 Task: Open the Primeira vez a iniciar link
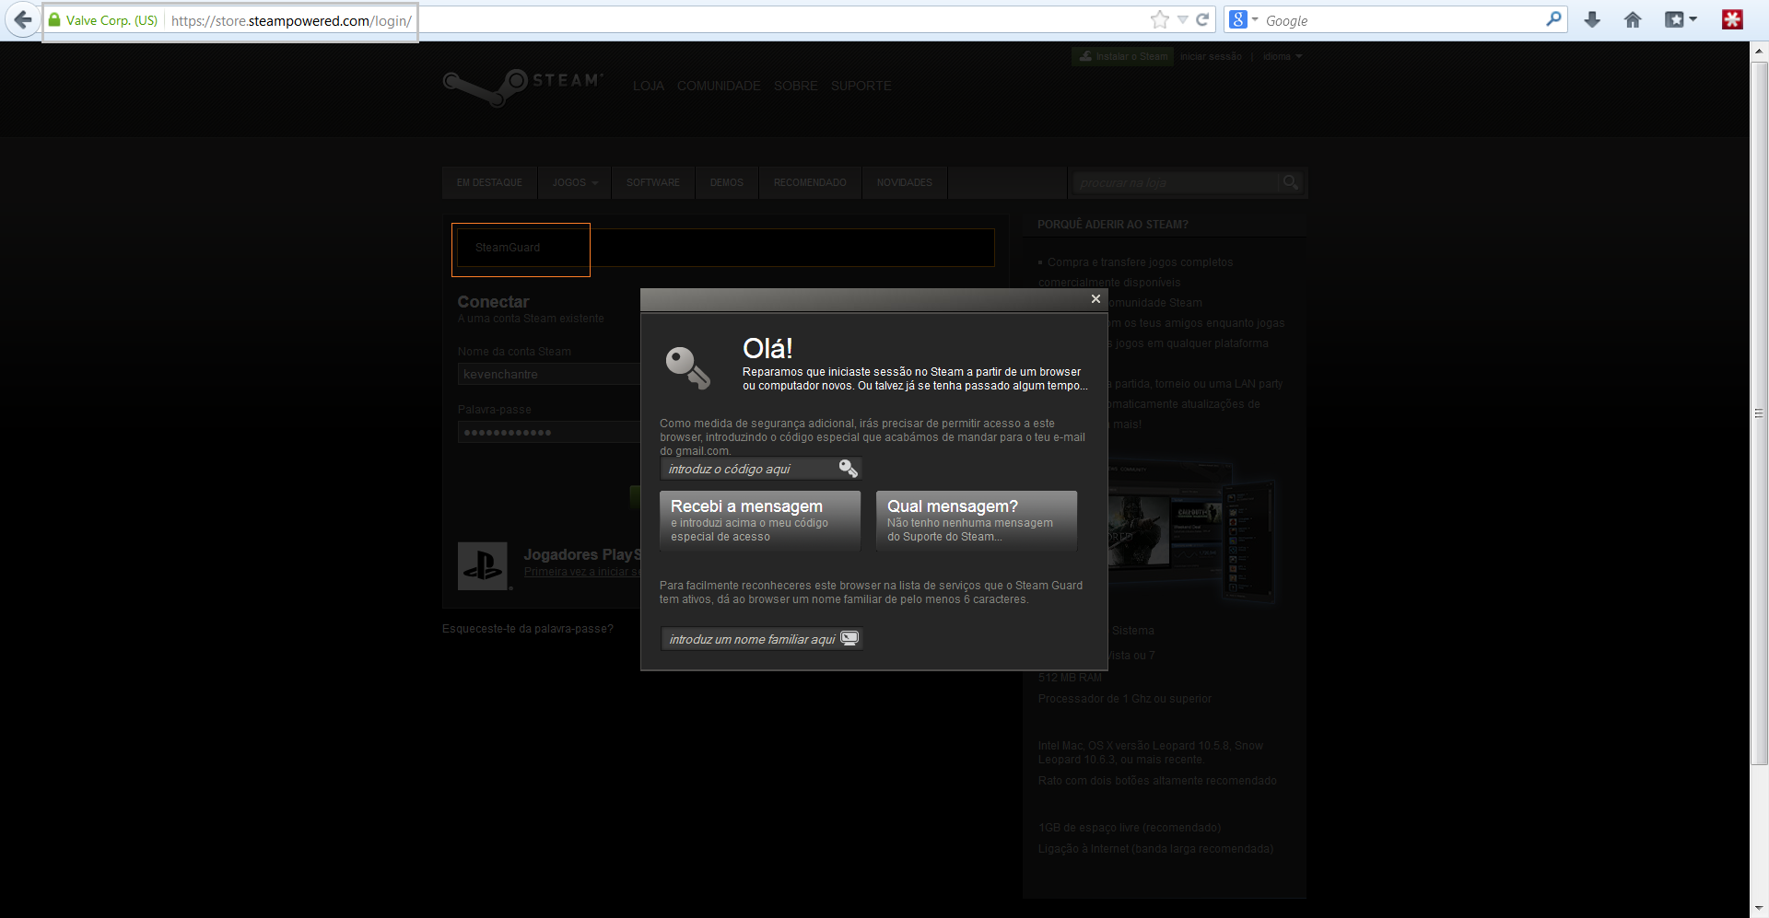pos(582,572)
